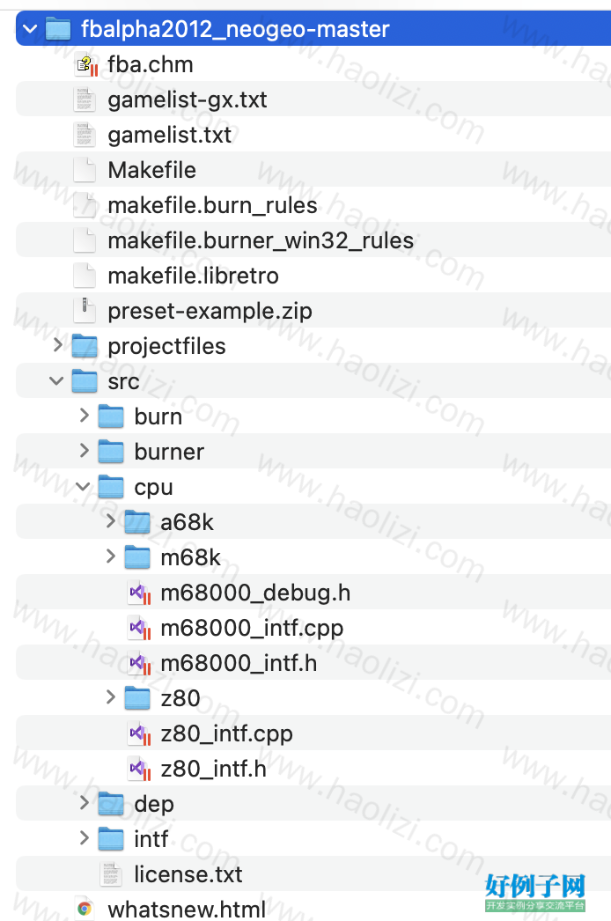Select the burn folder name
The width and height of the screenshot is (611, 921).
click(158, 416)
